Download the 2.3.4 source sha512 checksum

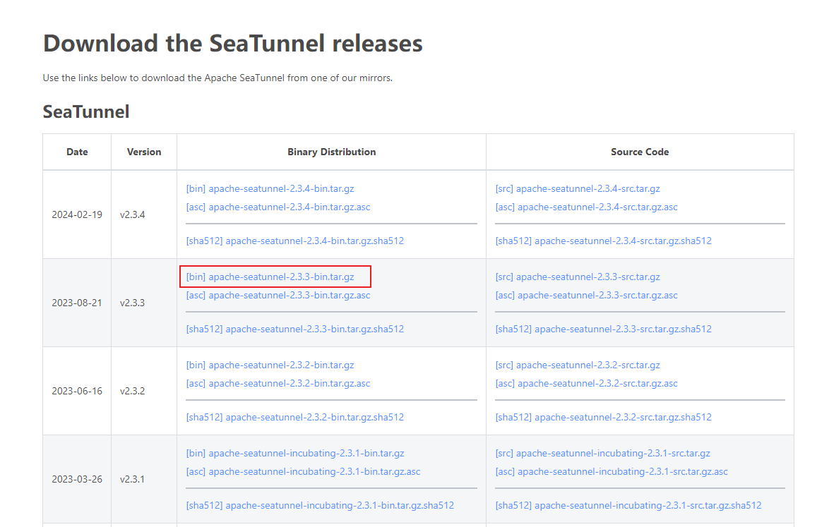(603, 241)
